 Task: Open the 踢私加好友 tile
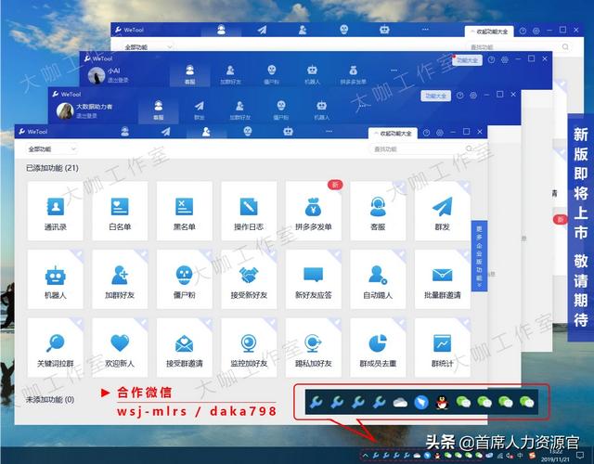[x=314, y=348]
